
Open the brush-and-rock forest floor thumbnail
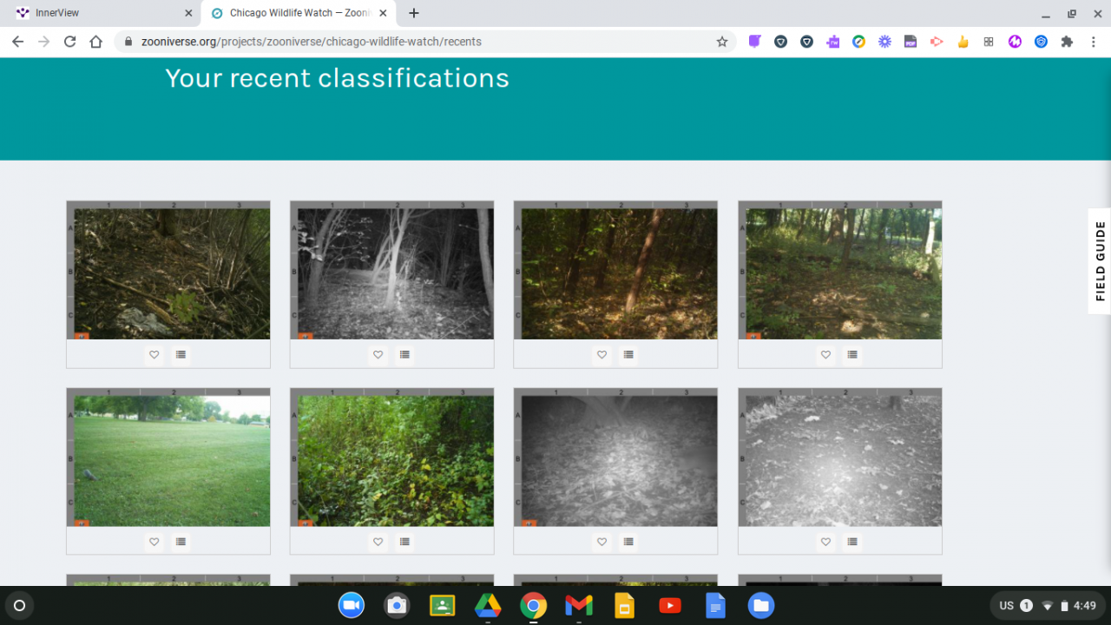coord(168,271)
